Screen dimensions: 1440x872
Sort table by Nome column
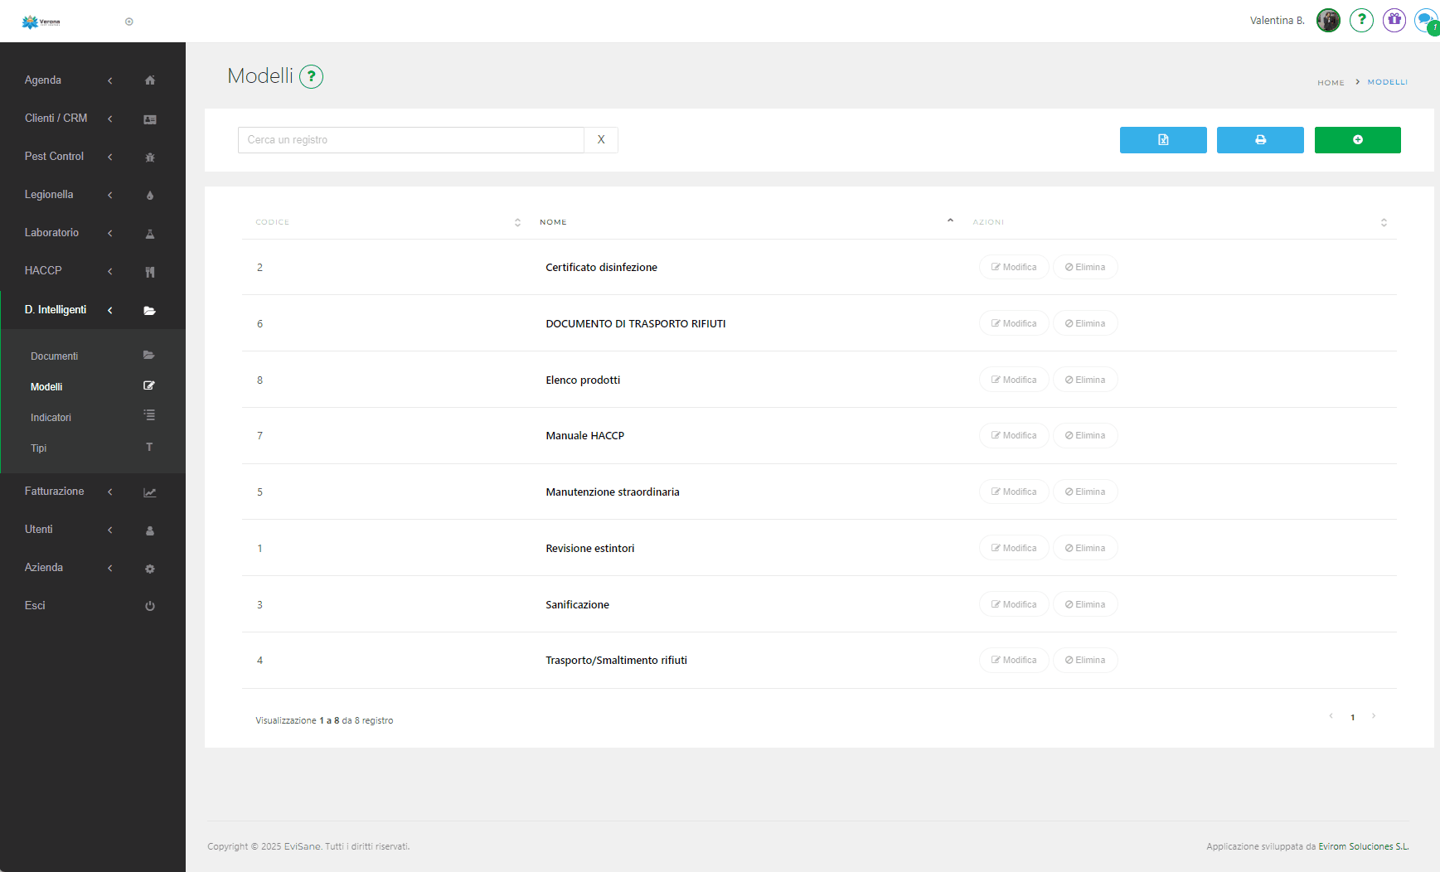[553, 222]
